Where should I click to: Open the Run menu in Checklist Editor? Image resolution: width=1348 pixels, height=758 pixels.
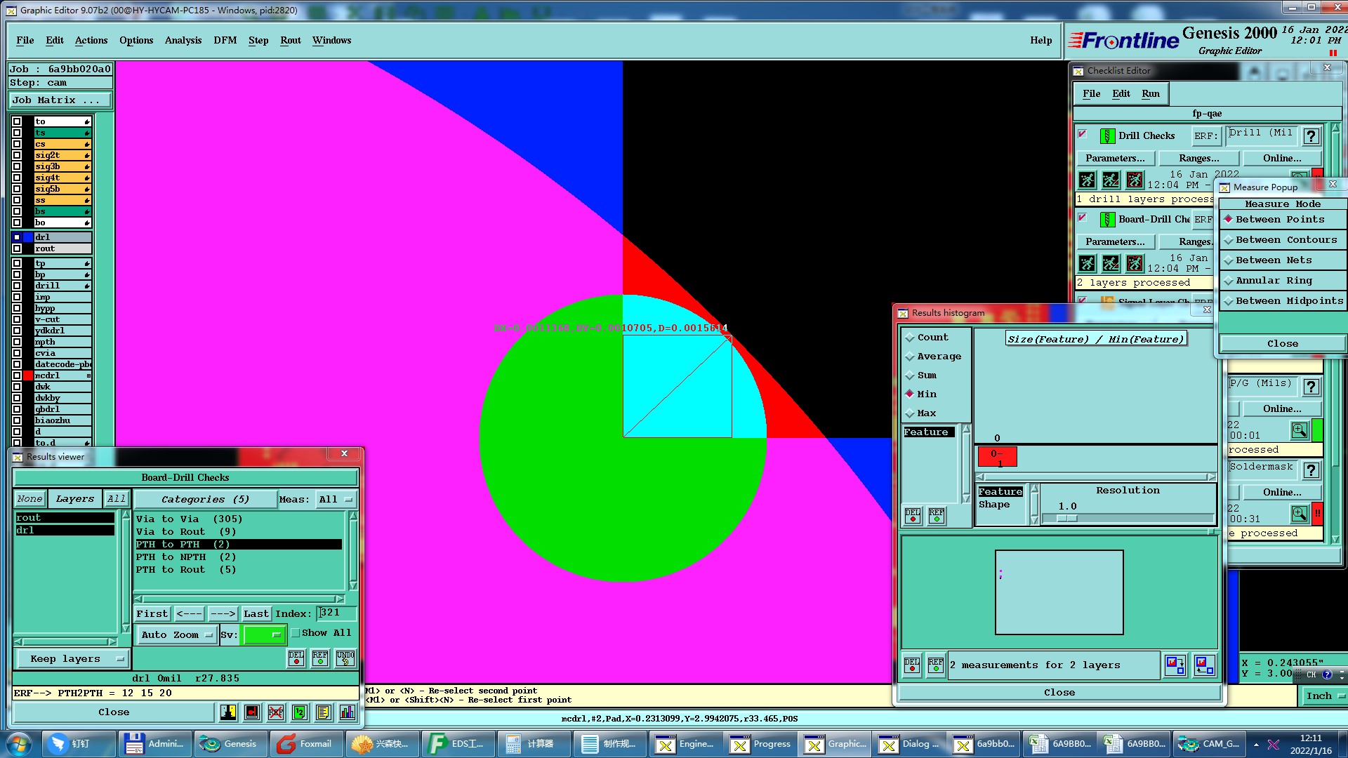(x=1150, y=94)
